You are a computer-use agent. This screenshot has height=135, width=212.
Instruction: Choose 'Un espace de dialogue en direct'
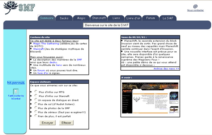click(x=36, y=99)
